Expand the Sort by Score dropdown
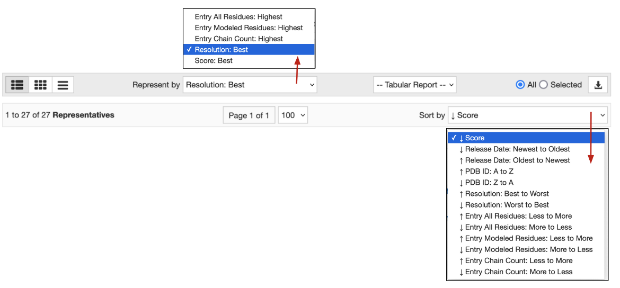The width and height of the screenshot is (620, 288). (x=527, y=115)
